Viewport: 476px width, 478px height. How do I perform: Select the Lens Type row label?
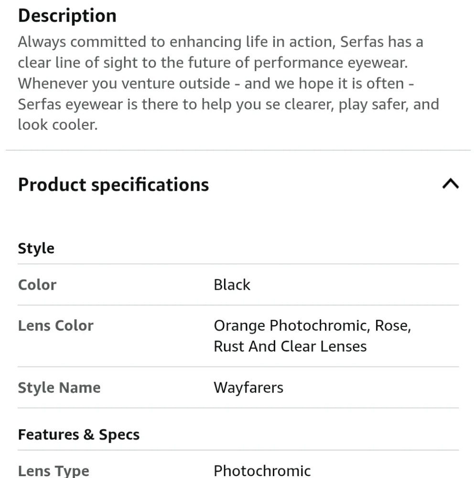[x=54, y=470]
